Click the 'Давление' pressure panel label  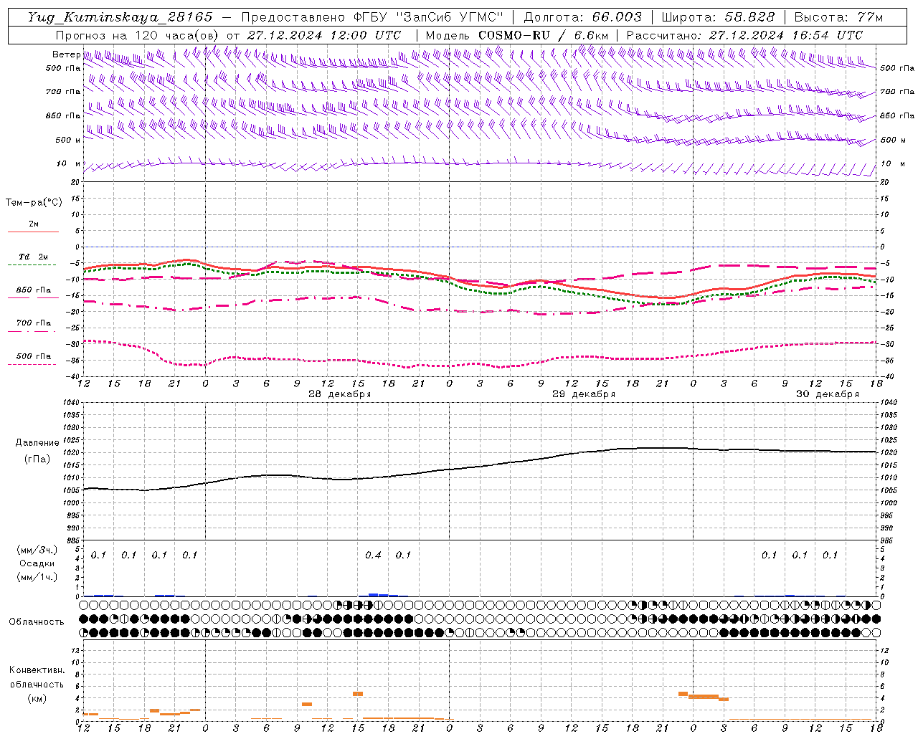[37, 443]
